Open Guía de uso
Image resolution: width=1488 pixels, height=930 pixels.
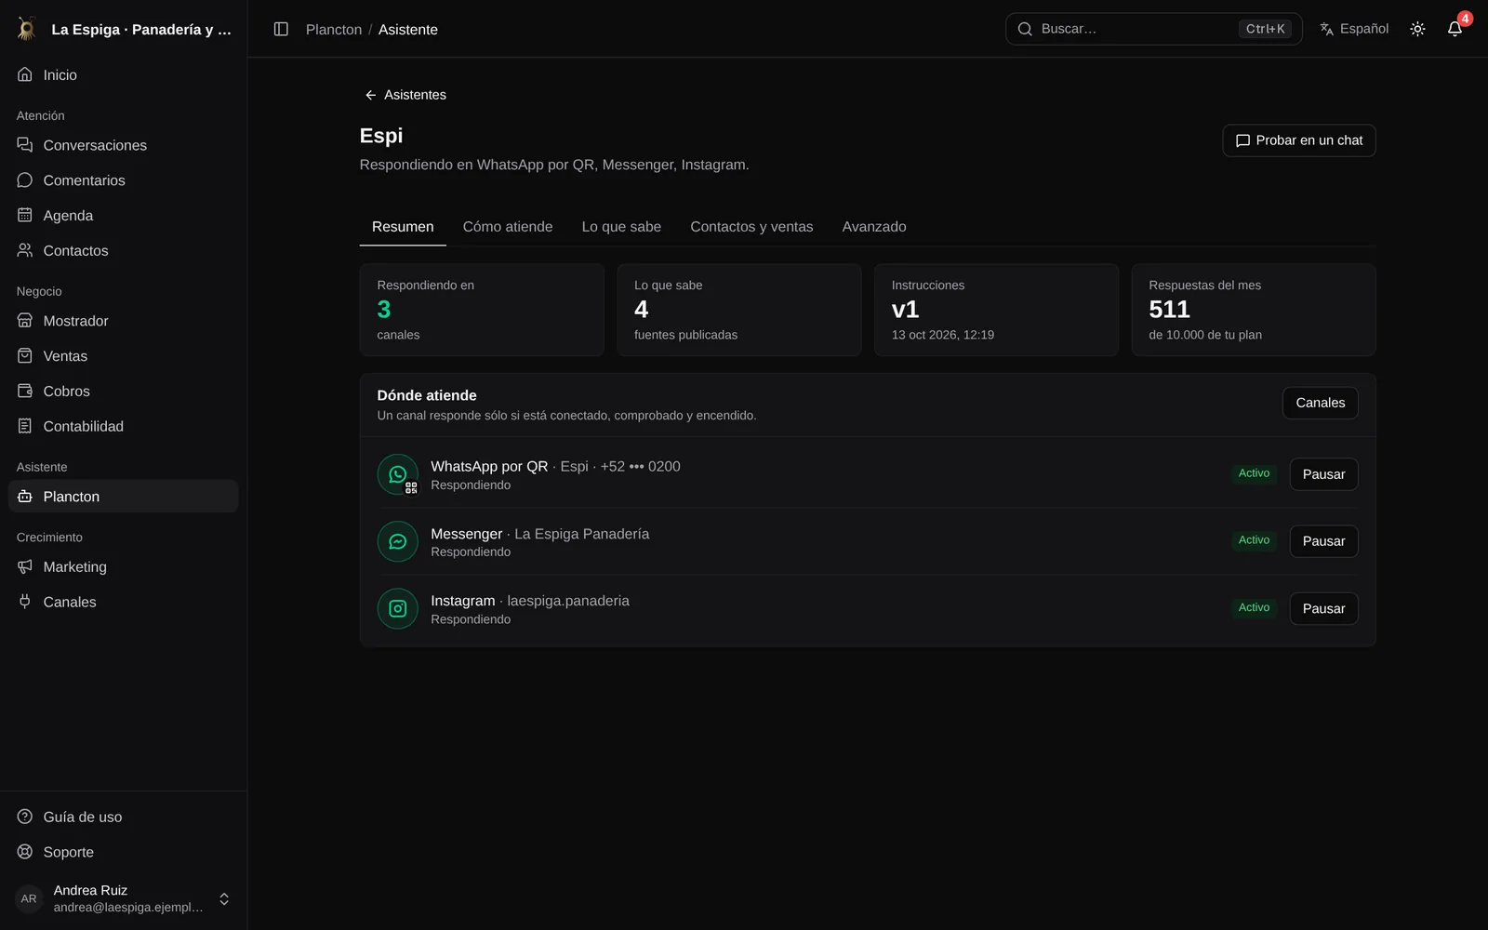click(x=124, y=817)
